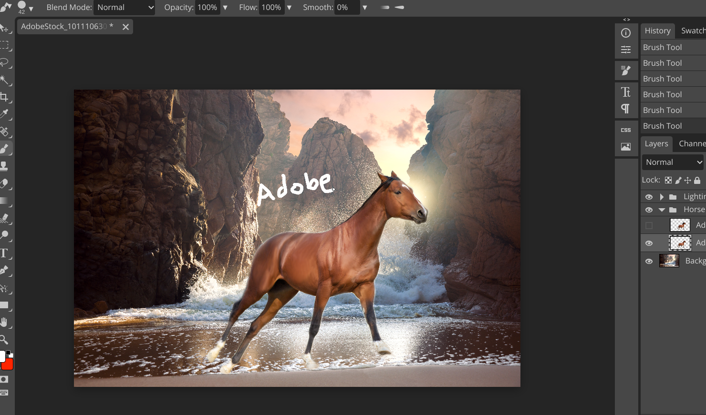706x415 pixels.
Task: Select the Brush tool in toolbar
Action: pyautogui.click(x=5, y=149)
